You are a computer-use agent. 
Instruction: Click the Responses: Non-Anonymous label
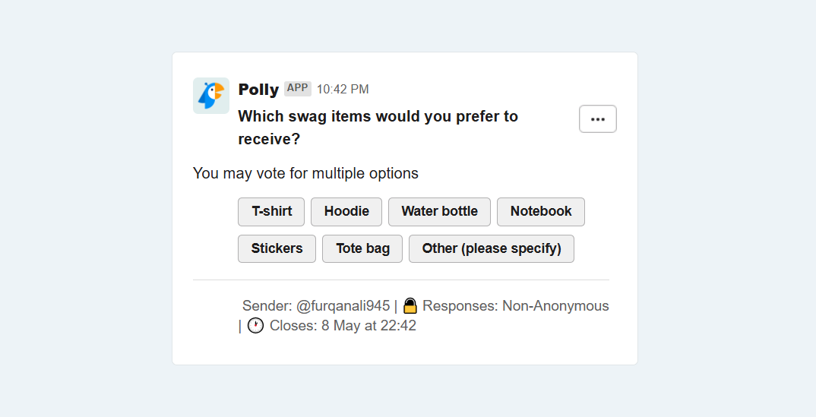[516, 306]
